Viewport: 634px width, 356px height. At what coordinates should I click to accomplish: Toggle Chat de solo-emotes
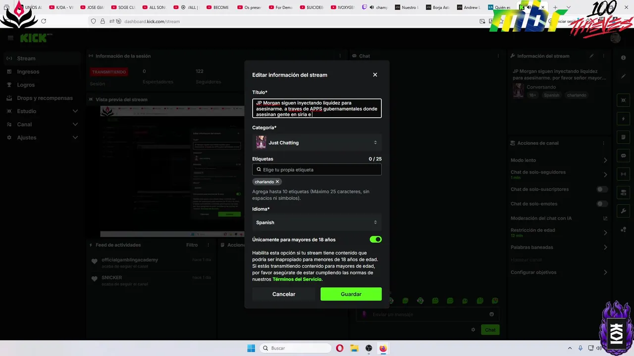click(602, 204)
